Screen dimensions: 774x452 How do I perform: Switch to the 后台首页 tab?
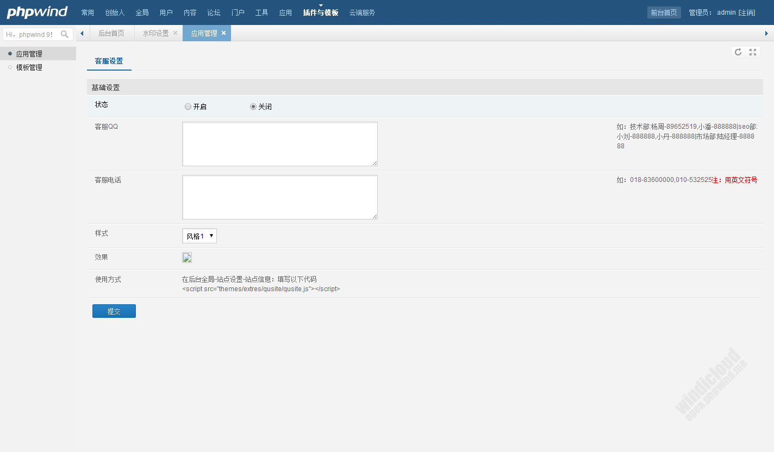click(x=111, y=33)
